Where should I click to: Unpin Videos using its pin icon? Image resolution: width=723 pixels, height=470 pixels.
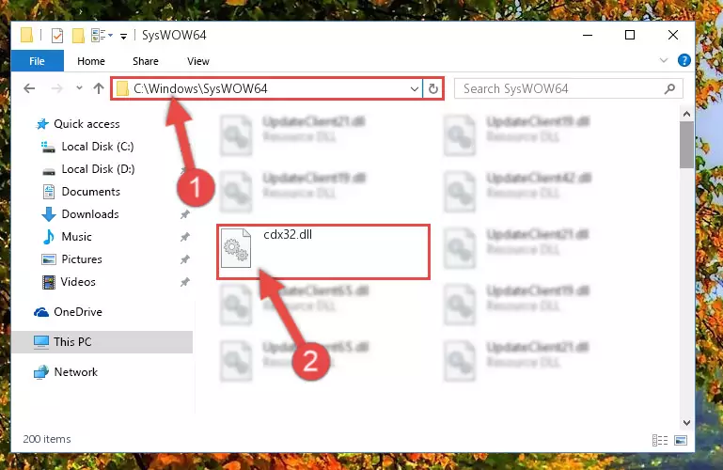coord(185,282)
